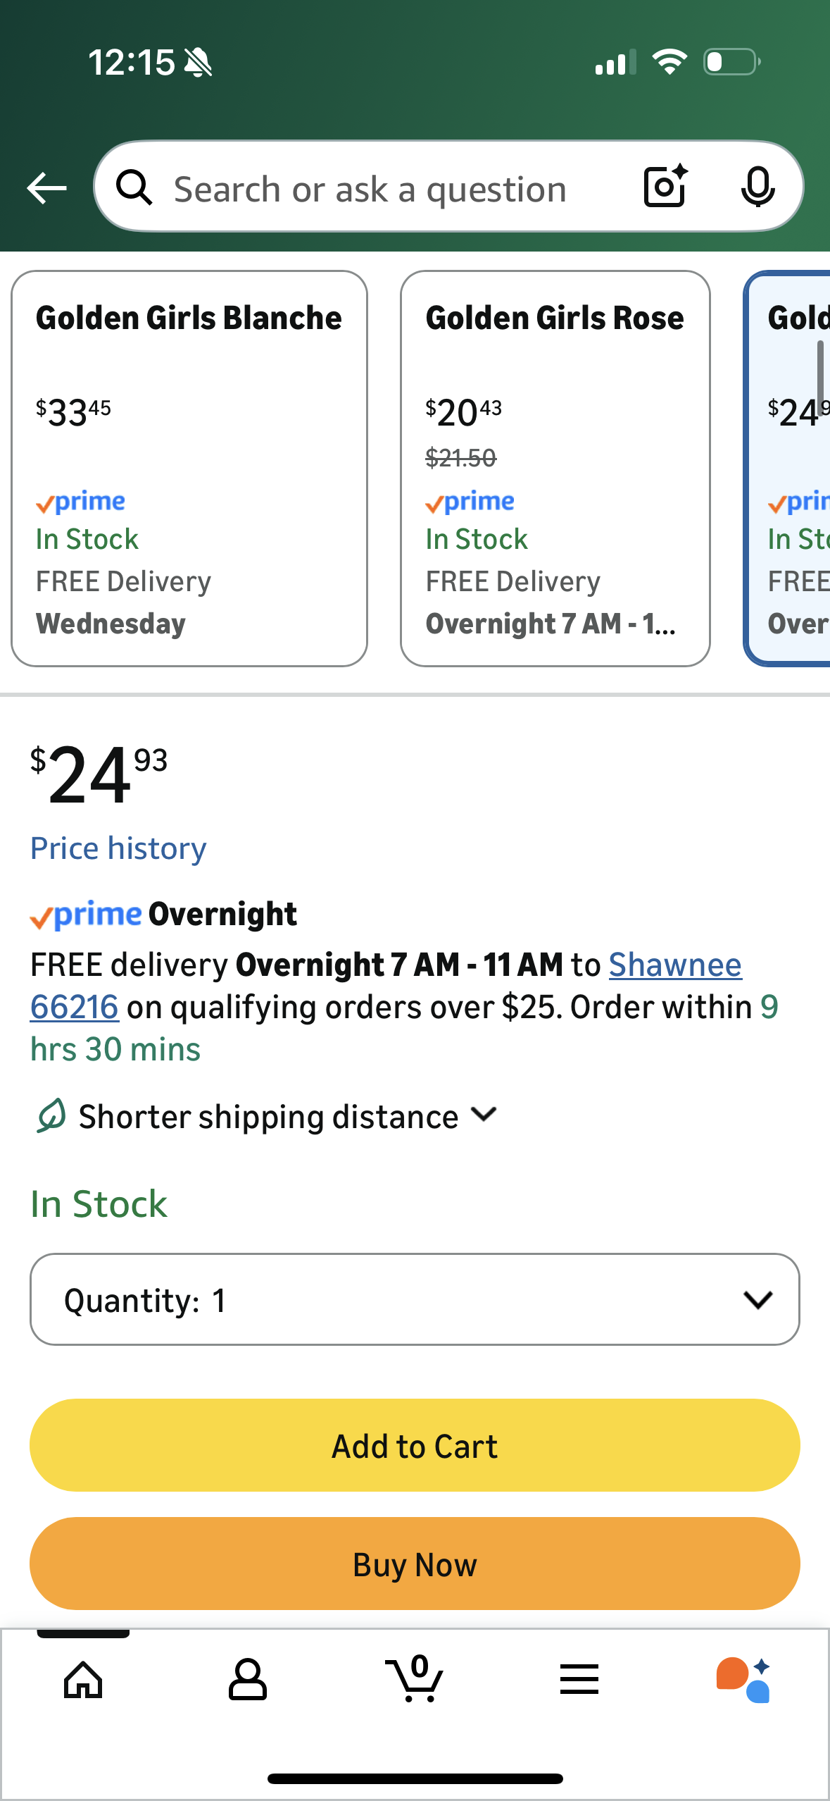Open the account profile icon
This screenshot has height=1801, width=830.
click(x=248, y=1680)
